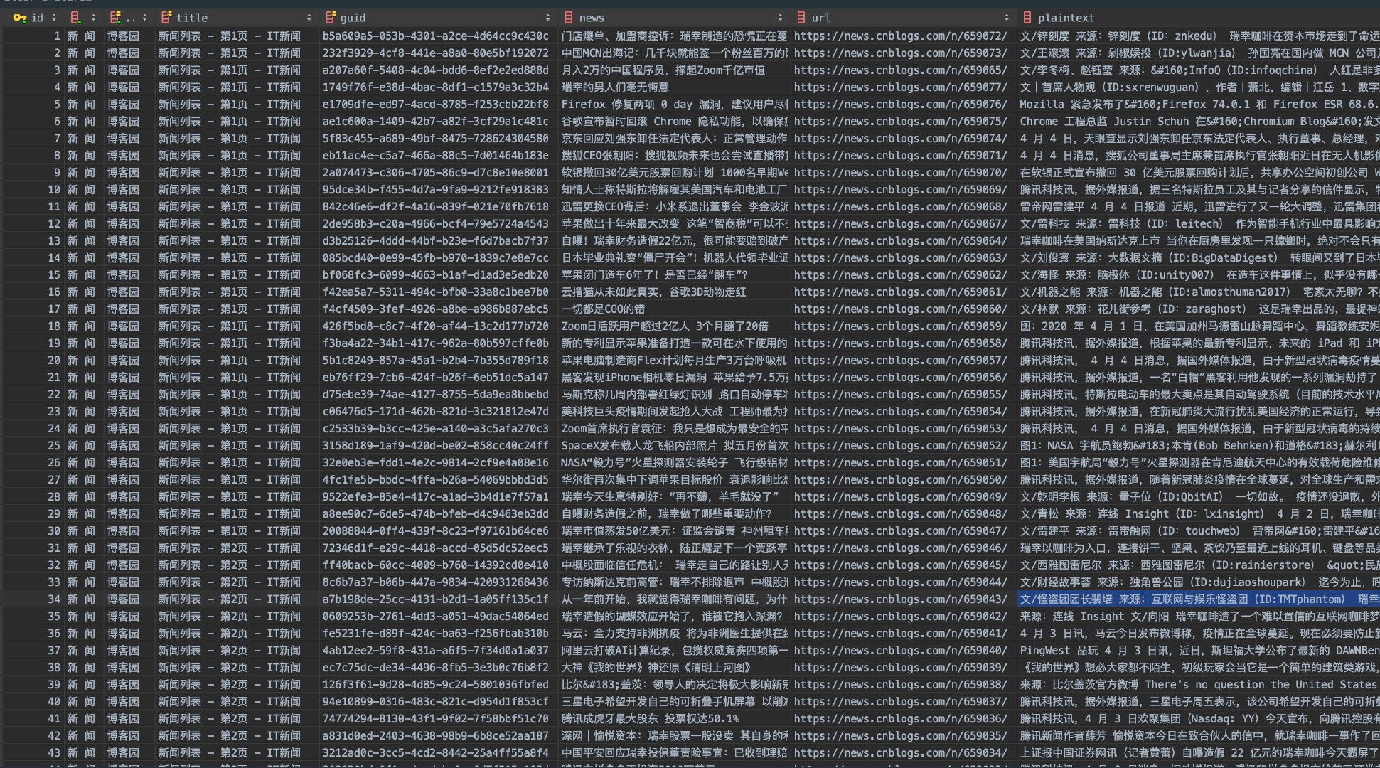Image resolution: width=1380 pixels, height=768 pixels.
Task: Select guid cell starting b5a609a5
Action: pyautogui.click(x=435, y=36)
